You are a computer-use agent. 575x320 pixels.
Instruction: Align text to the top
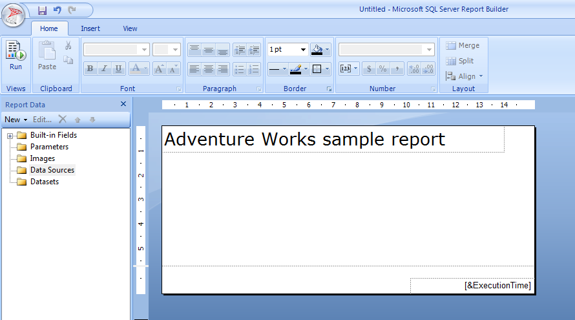tap(194, 50)
